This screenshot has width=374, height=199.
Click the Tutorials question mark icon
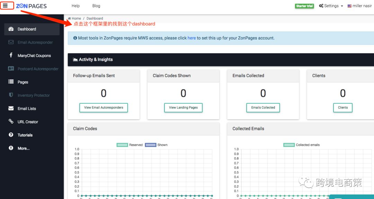point(11,135)
